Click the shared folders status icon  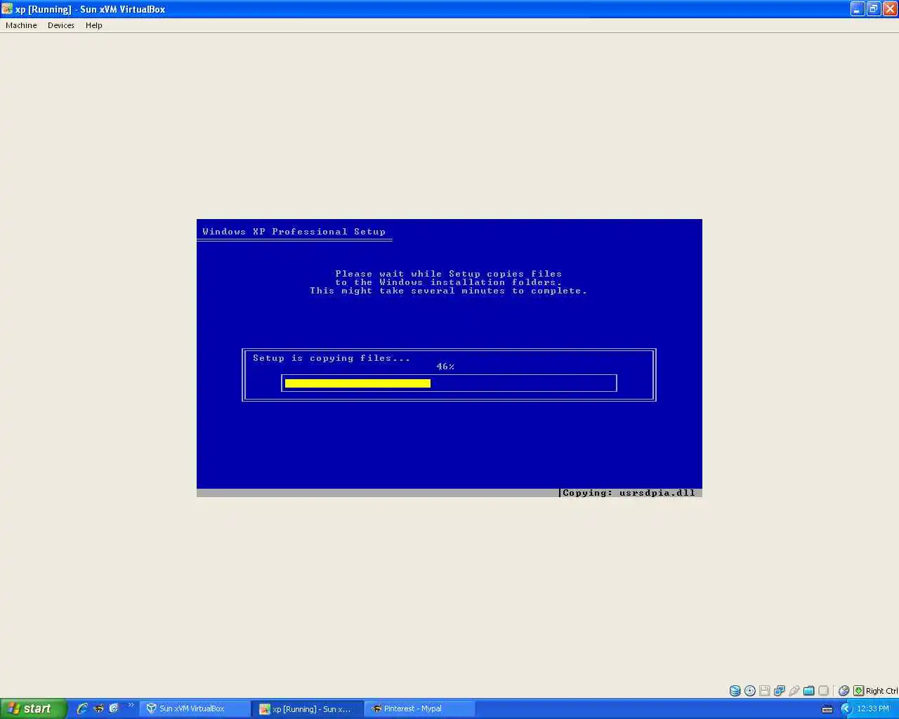click(x=809, y=691)
